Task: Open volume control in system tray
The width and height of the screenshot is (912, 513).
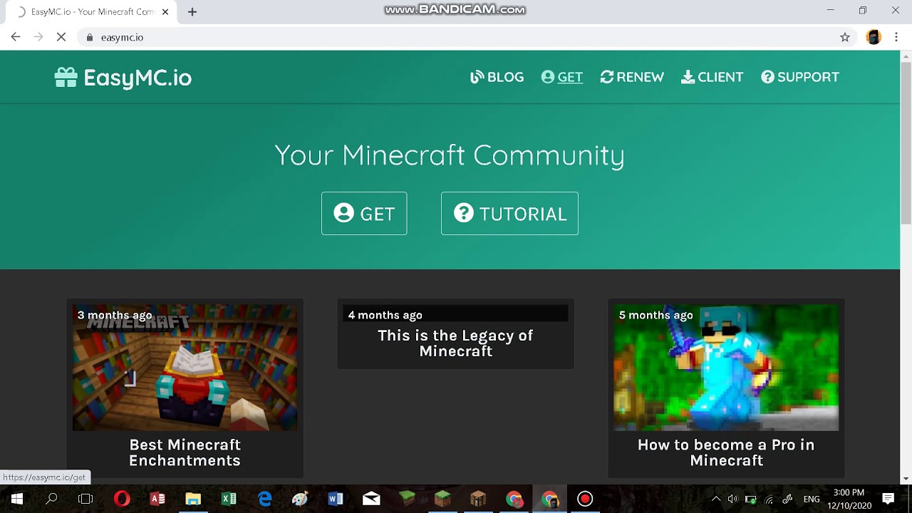Action: pos(732,499)
